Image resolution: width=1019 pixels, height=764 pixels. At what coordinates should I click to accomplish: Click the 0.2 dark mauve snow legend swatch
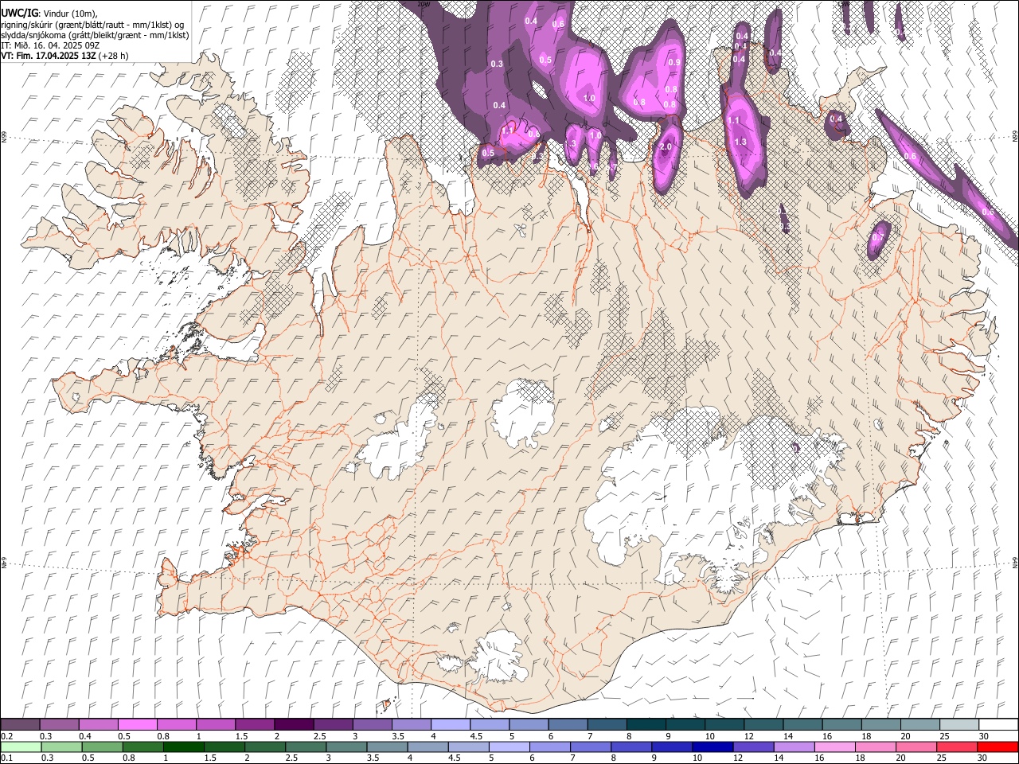tap(21, 724)
